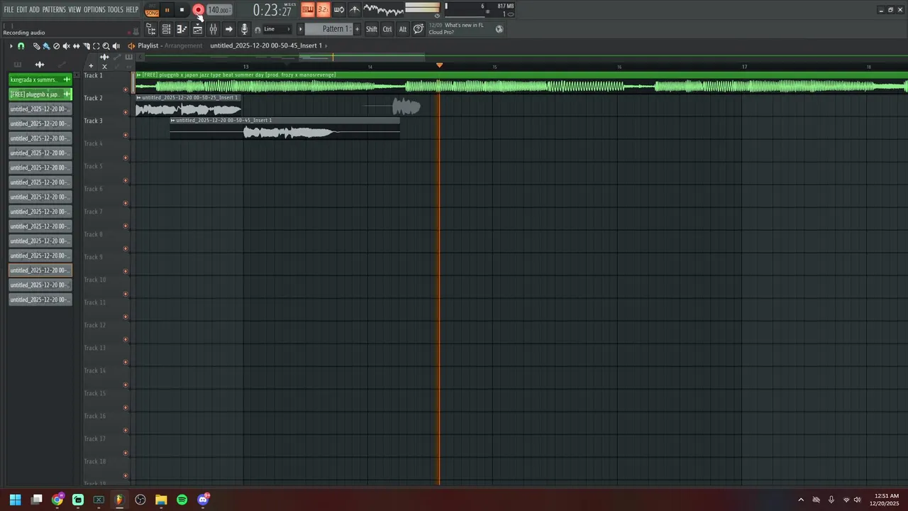Open the EDIT menu

[x=22, y=10]
